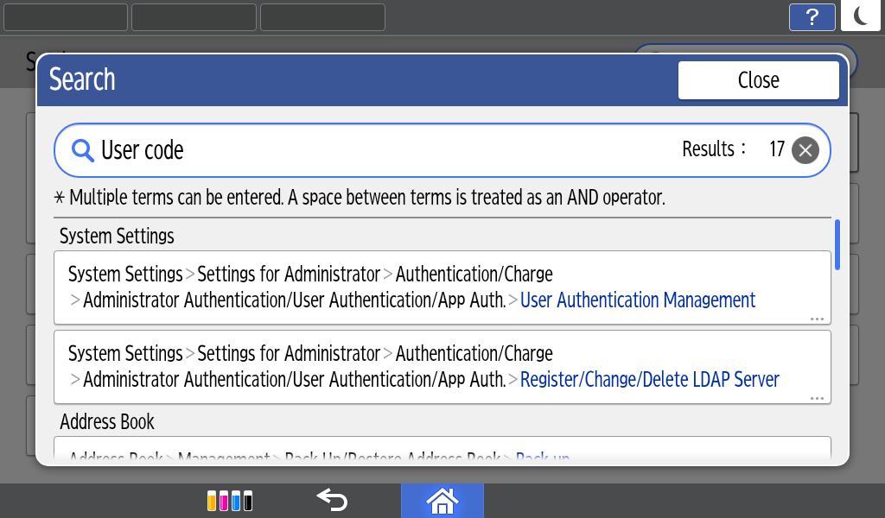Expand ellipsis on User Authentication Management result

pyautogui.click(x=816, y=319)
